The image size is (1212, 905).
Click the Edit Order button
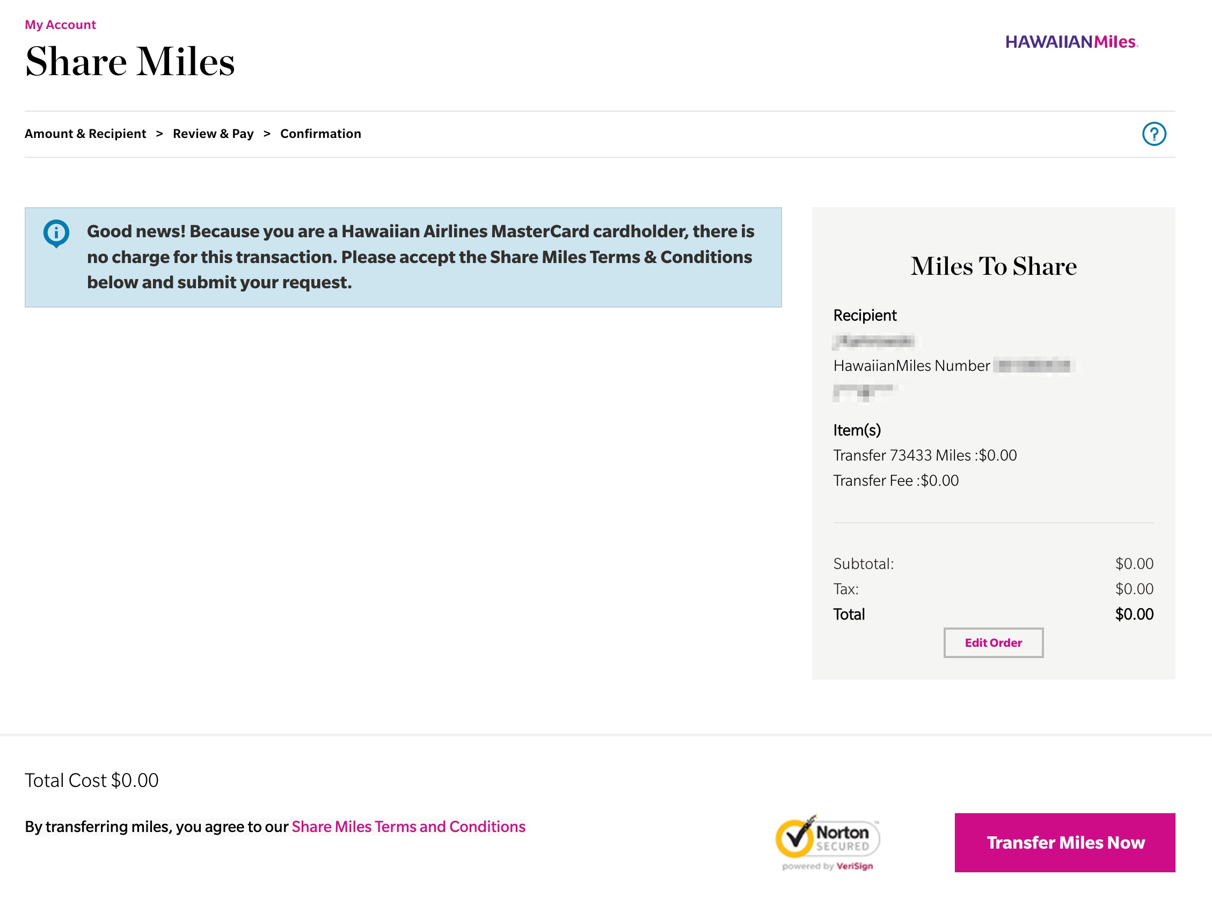click(993, 643)
